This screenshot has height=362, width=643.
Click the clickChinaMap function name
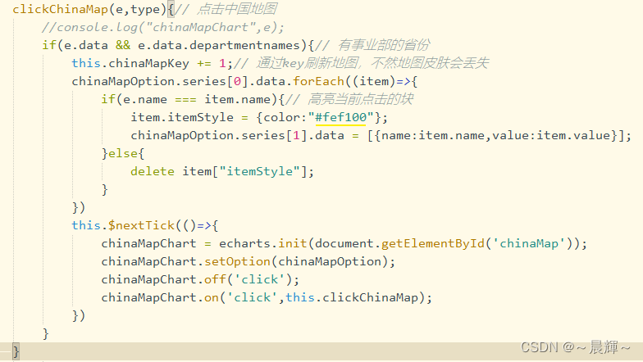coord(61,9)
